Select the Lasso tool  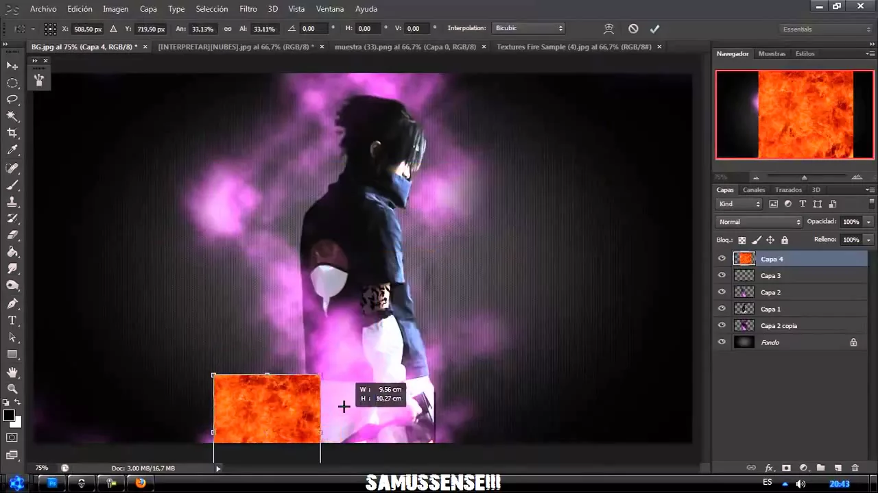(12, 99)
